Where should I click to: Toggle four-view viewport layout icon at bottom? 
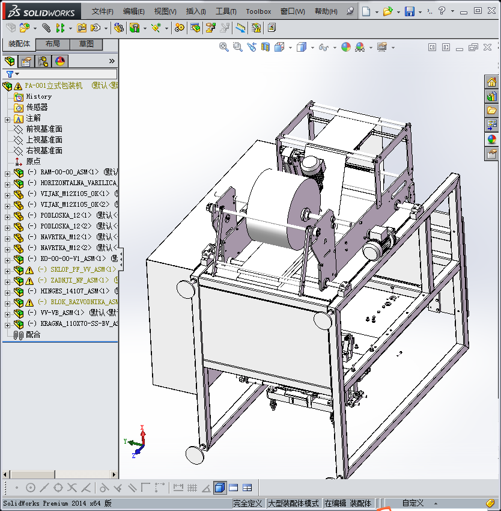247,488
